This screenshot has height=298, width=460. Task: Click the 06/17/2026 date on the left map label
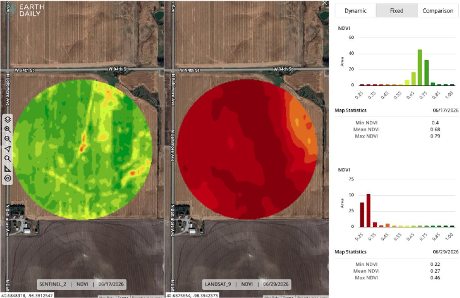click(x=111, y=284)
